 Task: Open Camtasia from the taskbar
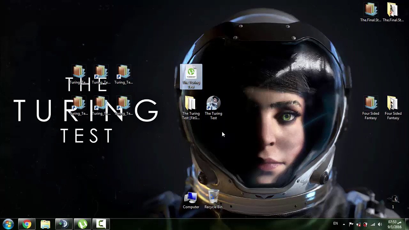[x=101, y=224]
